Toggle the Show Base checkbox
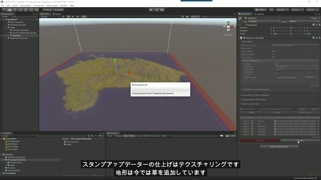The width and height of the screenshot is (321, 180). click(273, 57)
